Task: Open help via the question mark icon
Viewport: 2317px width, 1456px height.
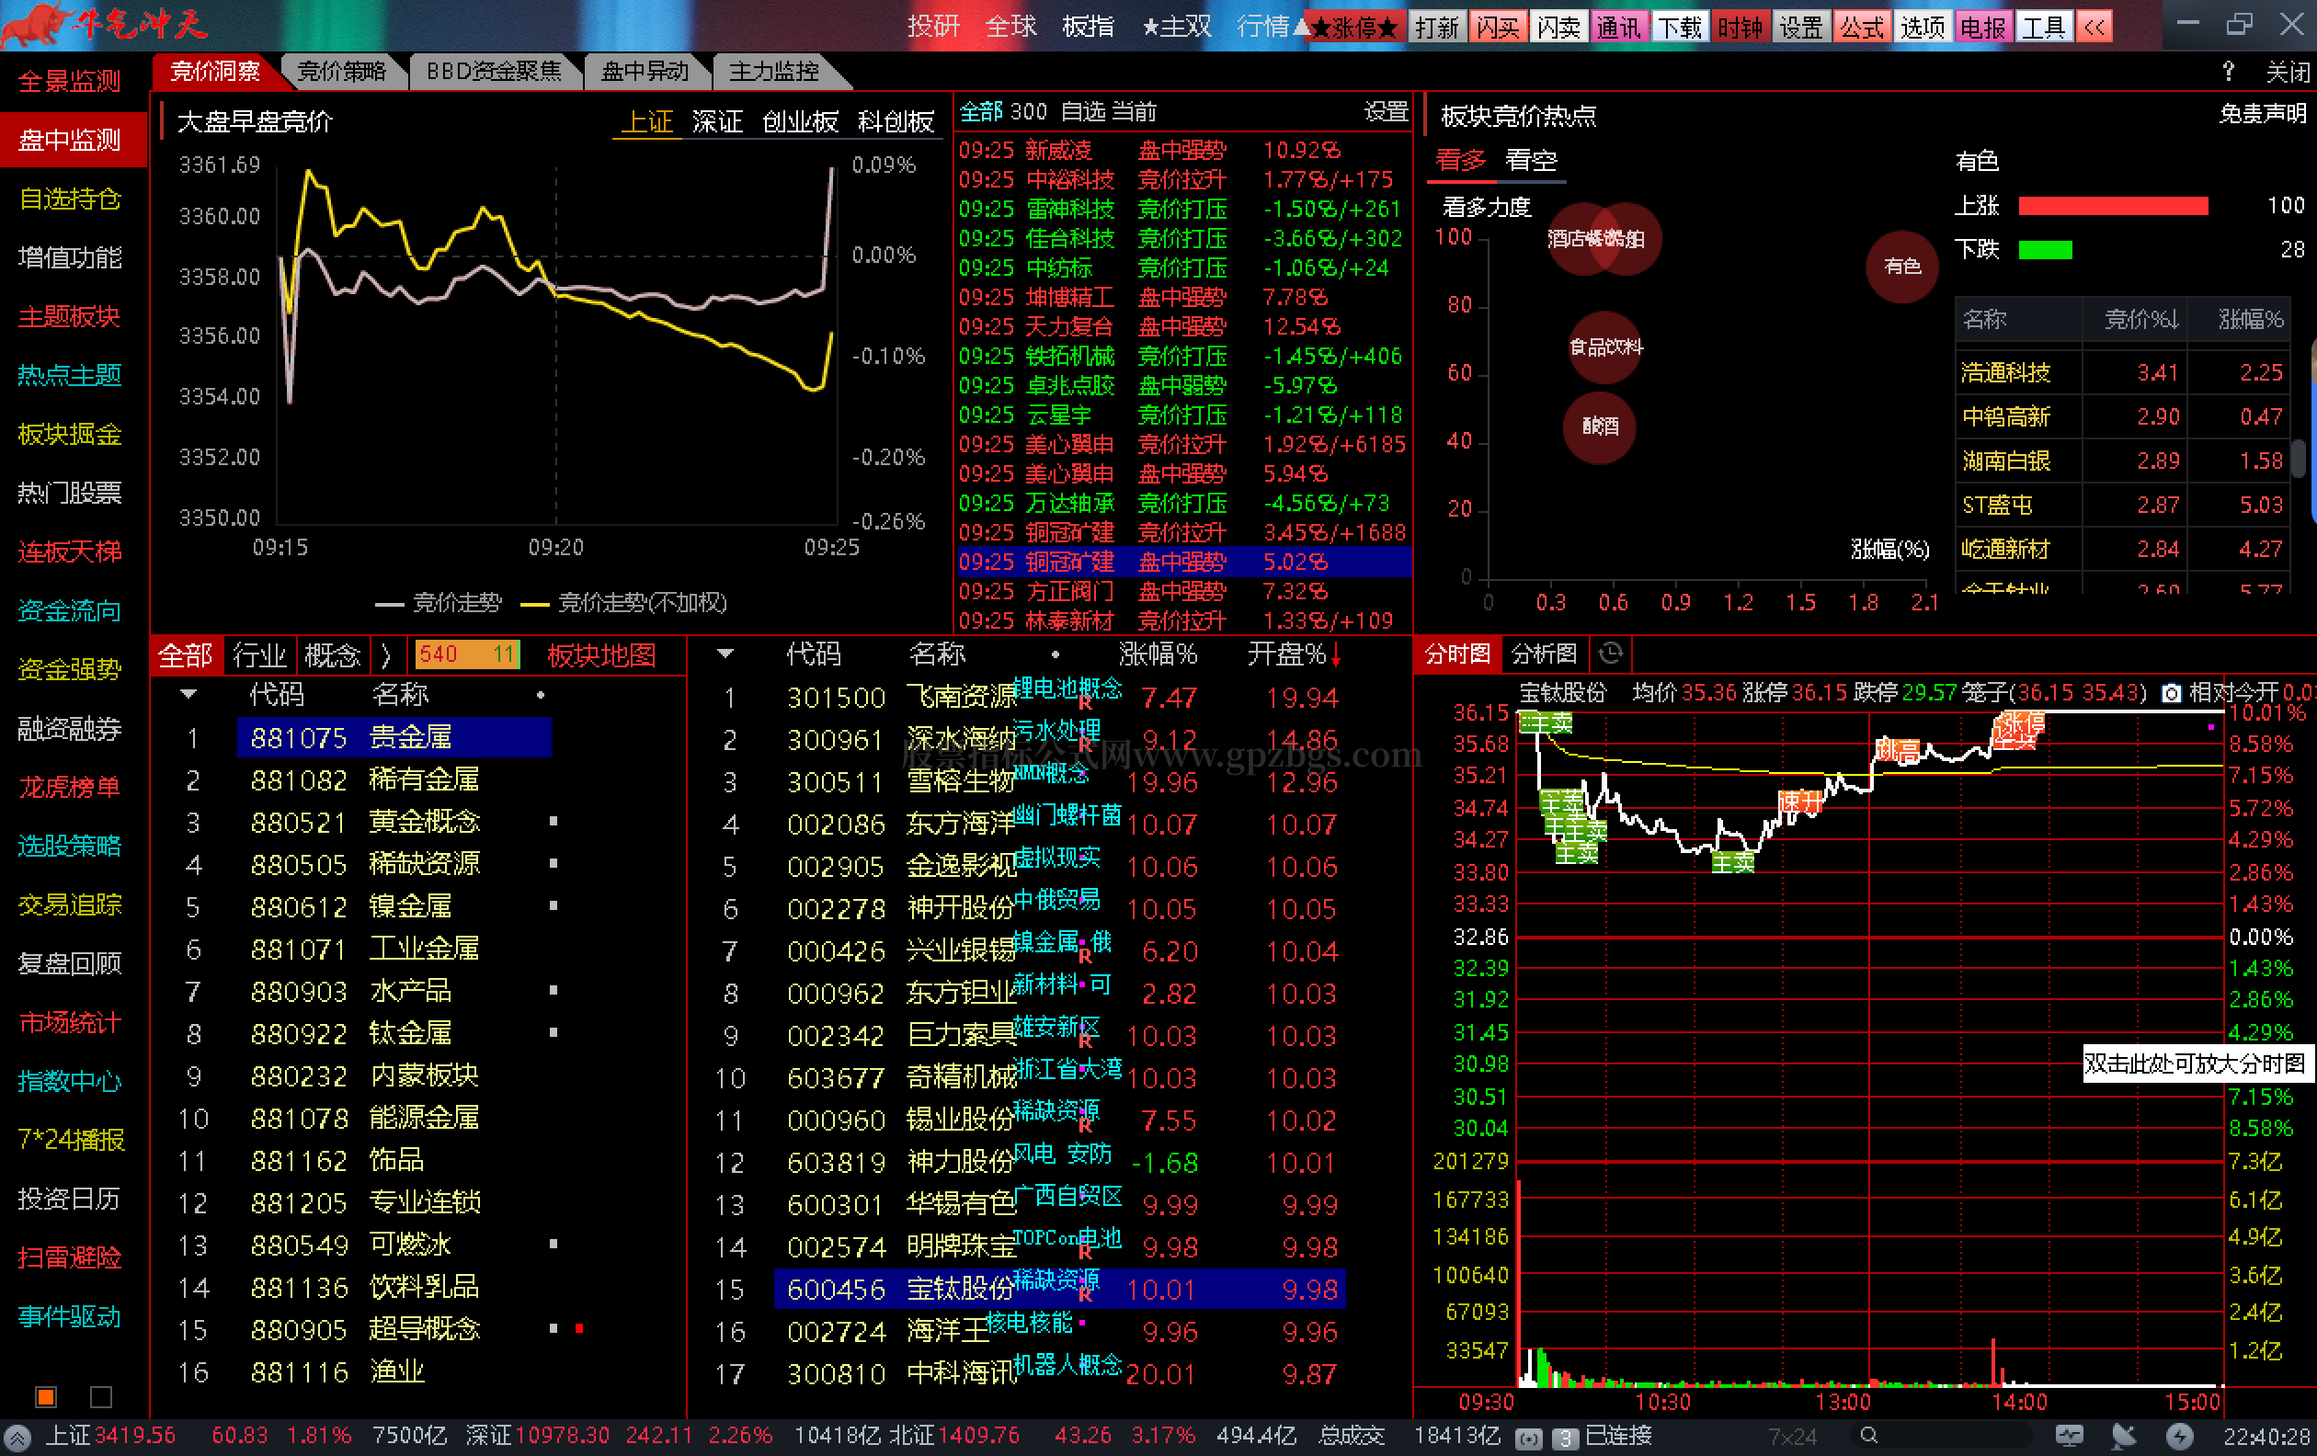Action: (2228, 71)
